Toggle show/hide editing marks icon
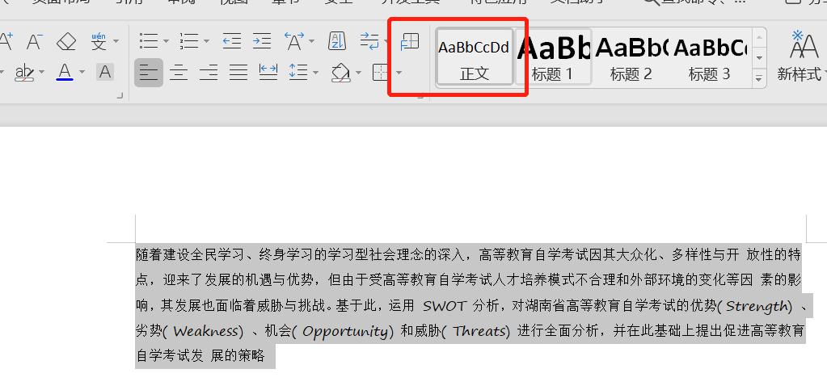Viewport: 827px width, 390px height. (x=369, y=41)
